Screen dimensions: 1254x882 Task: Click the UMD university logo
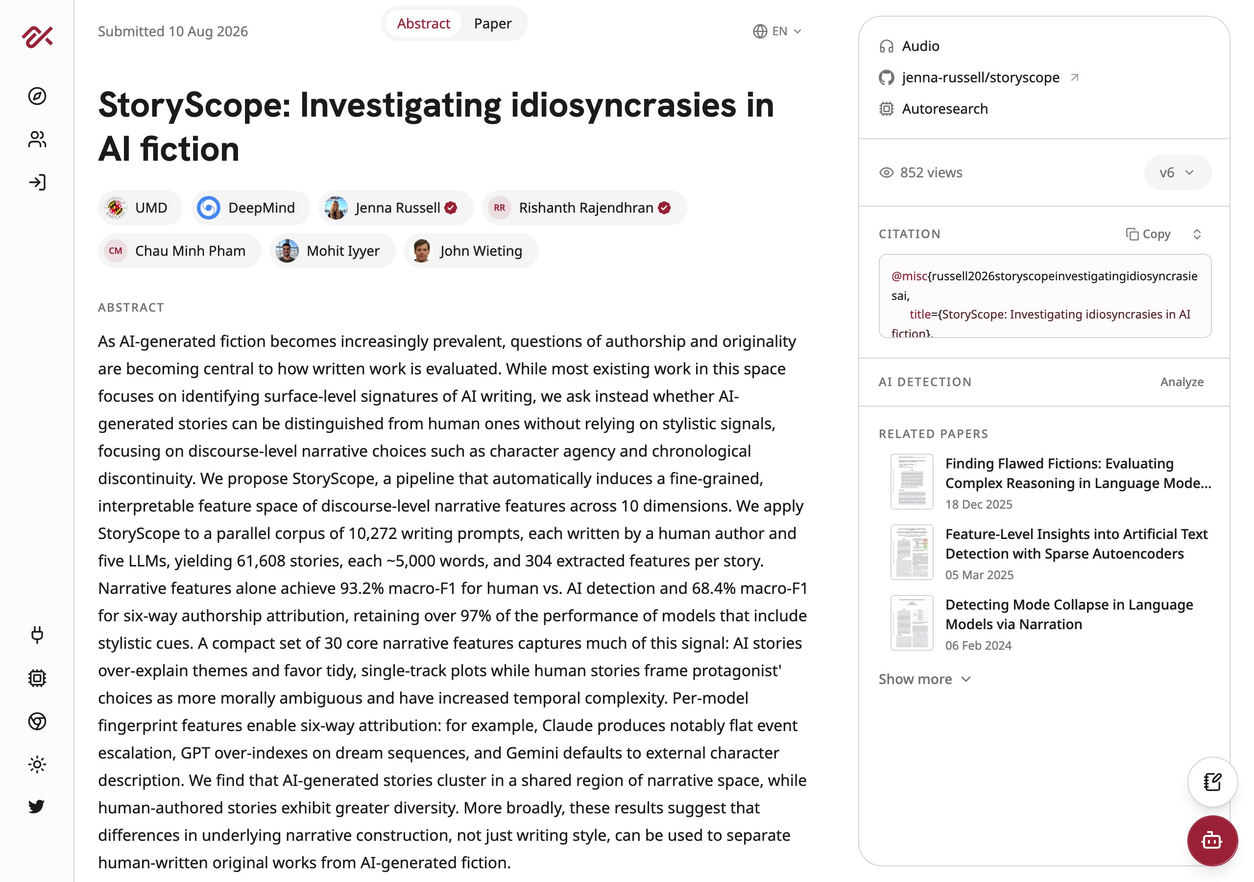(115, 208)
